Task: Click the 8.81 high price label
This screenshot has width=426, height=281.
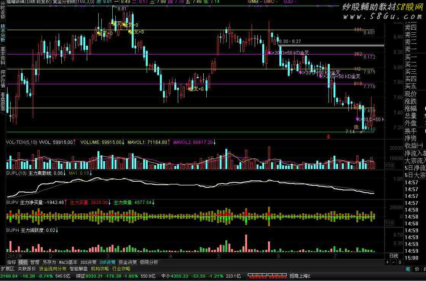Action: pos(122,9)
